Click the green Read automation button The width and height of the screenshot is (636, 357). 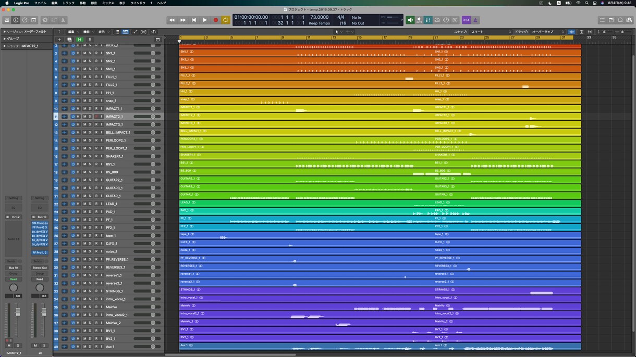(13, 279)
